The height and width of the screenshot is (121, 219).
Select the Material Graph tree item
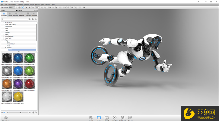pos(11,44)
